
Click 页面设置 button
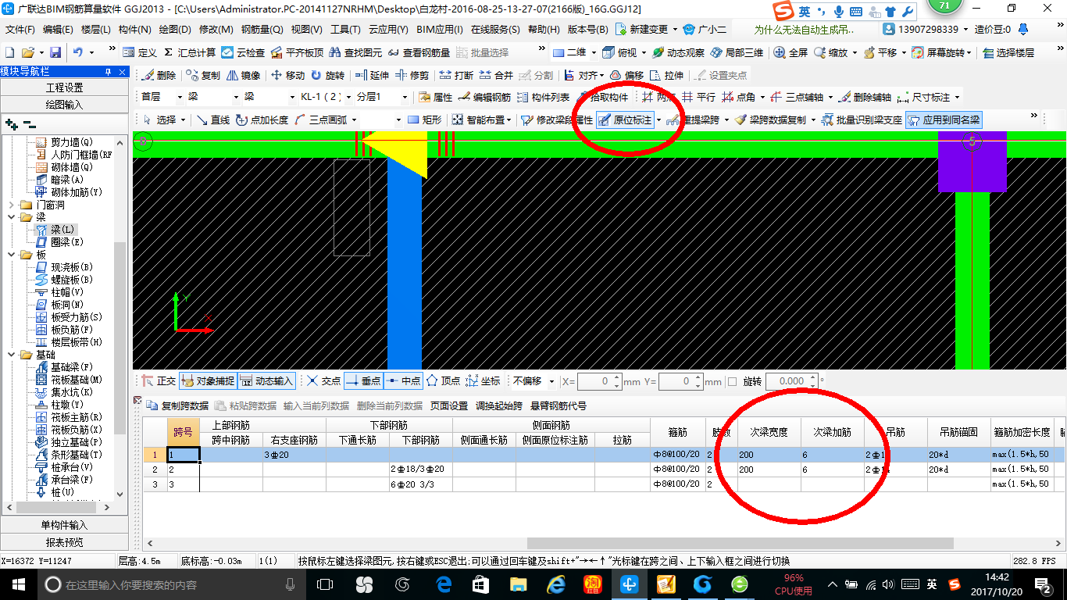[449, 405]
